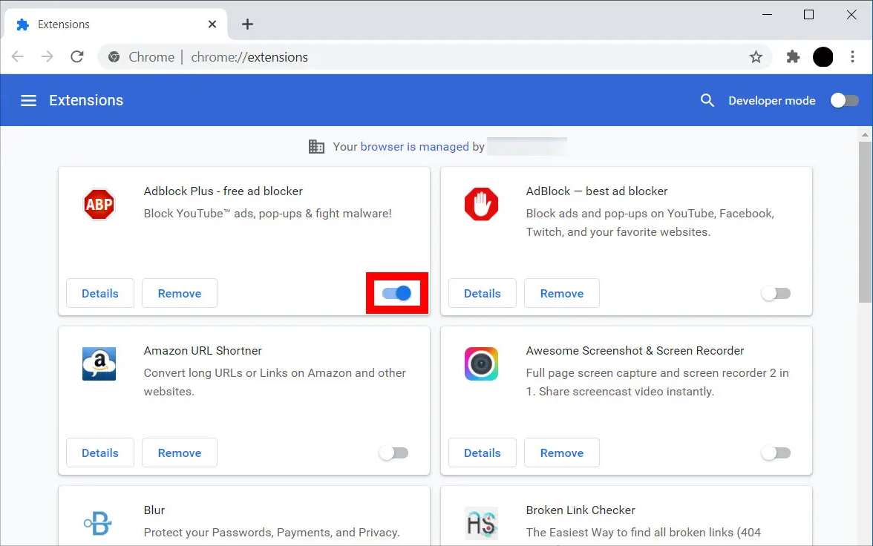Click the 'AdBlock — best ad blocker' title
Image resolution: width=873 pixels, height=546 pixels.
597,191
